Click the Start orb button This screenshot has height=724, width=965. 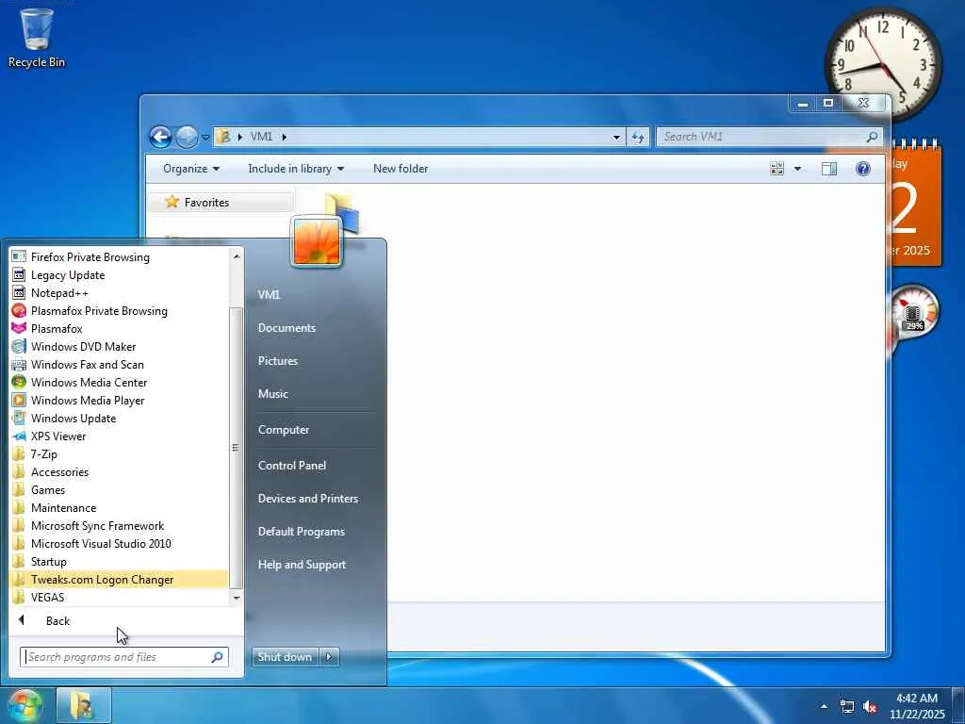[x=25, y=705]
